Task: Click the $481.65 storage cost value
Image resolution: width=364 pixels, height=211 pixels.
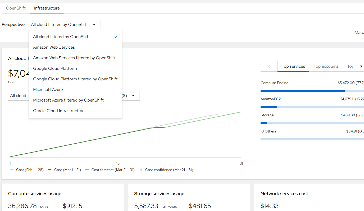Action: (200, 206)
